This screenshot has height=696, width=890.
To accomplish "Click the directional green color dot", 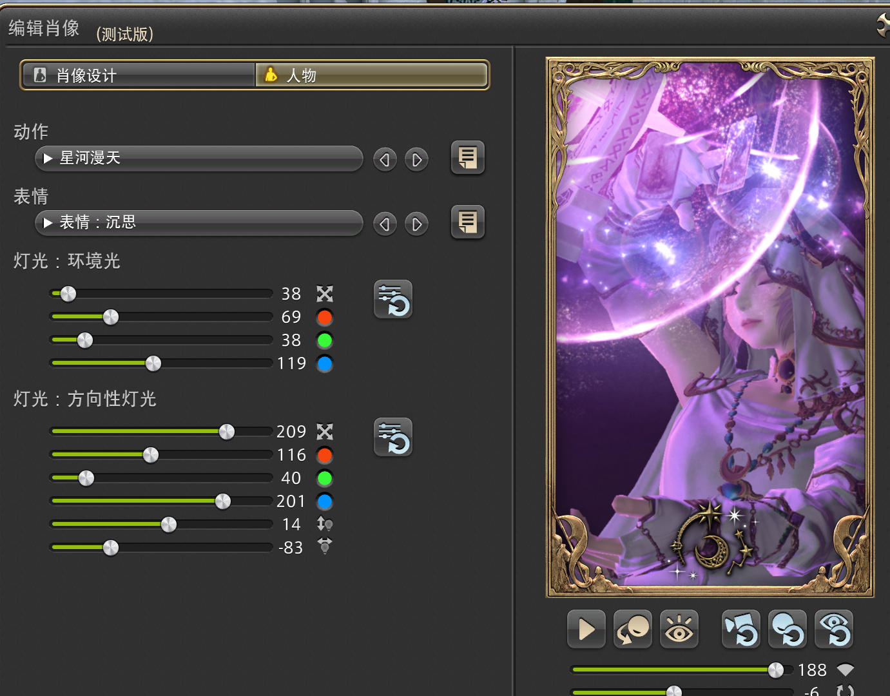I will point(325,478).
